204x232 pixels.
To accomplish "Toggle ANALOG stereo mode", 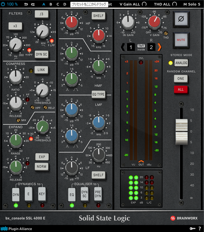I will pyautogui.click(x=182, y=63).
